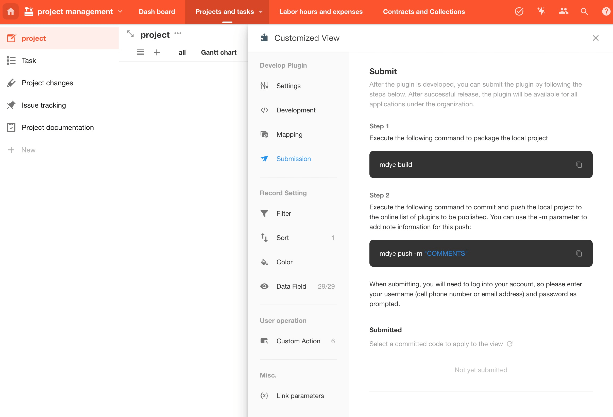Collapse the sidebar with the diagonal arrow icon
The width and height of the screenshot is (613, 417).
pos(130,34)
